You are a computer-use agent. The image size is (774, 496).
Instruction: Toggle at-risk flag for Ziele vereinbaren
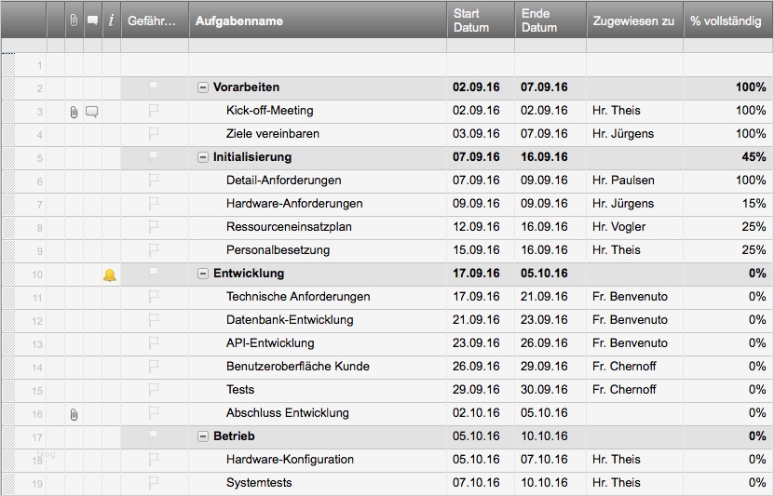tap(154, 134)
